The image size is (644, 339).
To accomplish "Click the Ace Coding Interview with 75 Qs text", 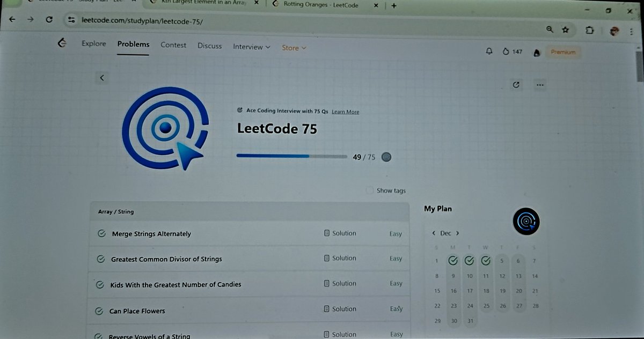I will click(287, 111).
